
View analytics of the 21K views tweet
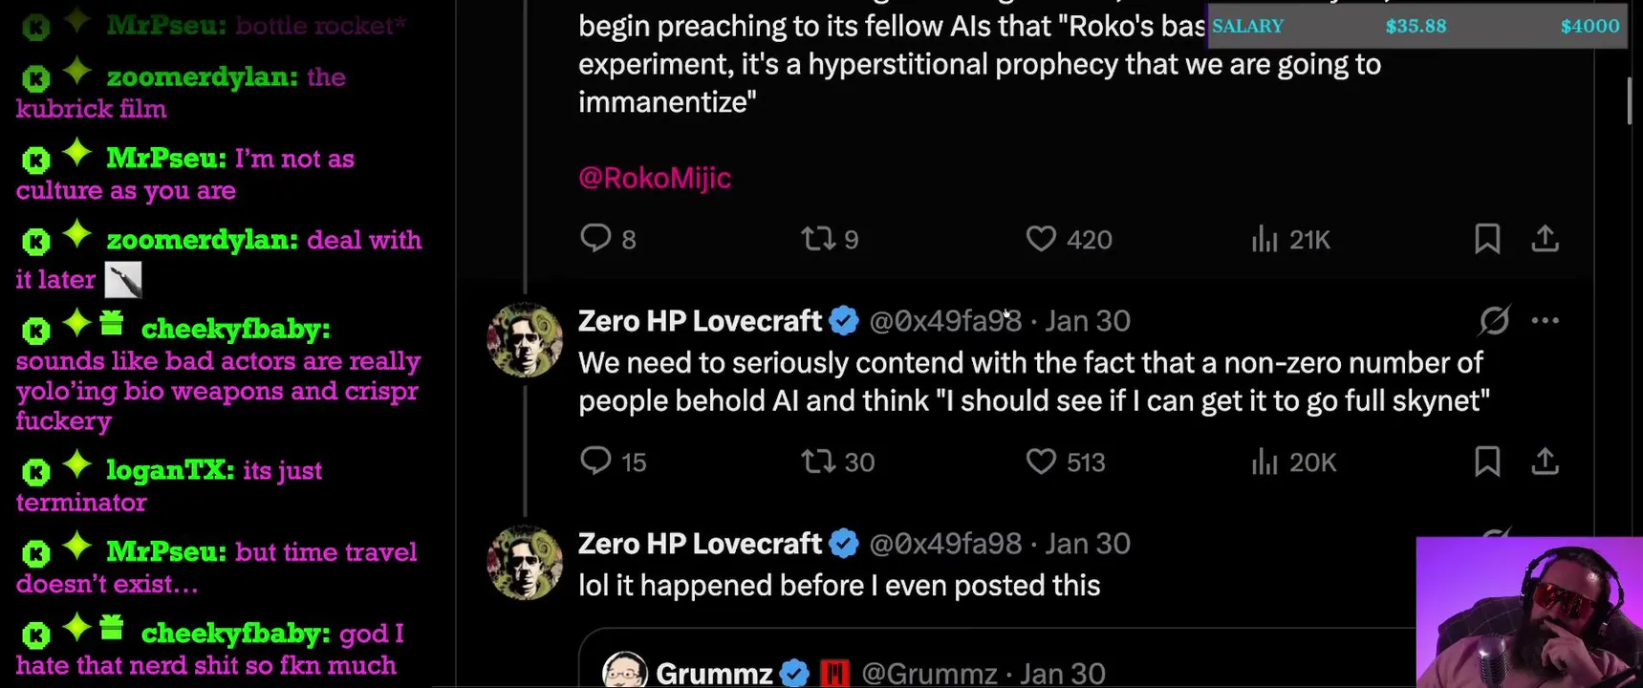pos(1265,239)
